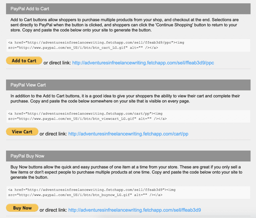Open the direct link ending in /cart/pp
The height and width of the screenshot is (218, 256).
[128, 134]
